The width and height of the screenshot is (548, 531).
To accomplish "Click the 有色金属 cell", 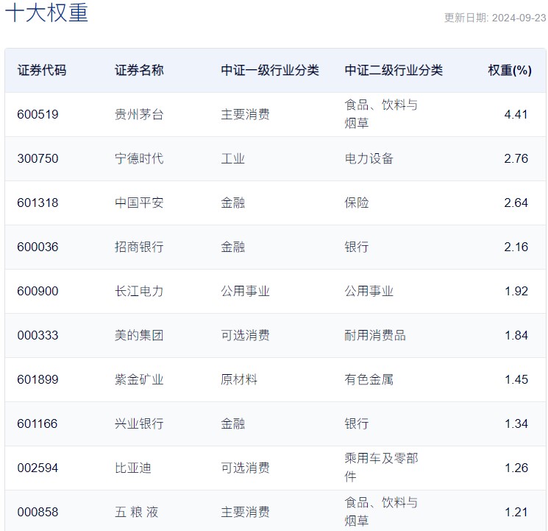I will point(369,379).
